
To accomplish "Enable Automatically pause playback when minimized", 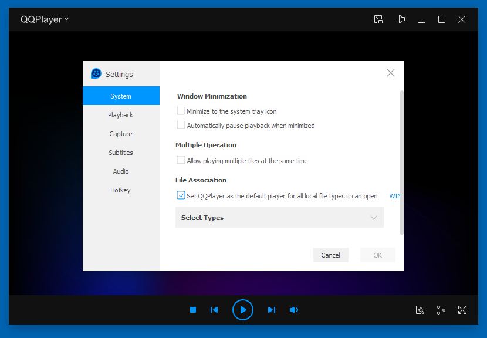I will pos(181,125).
